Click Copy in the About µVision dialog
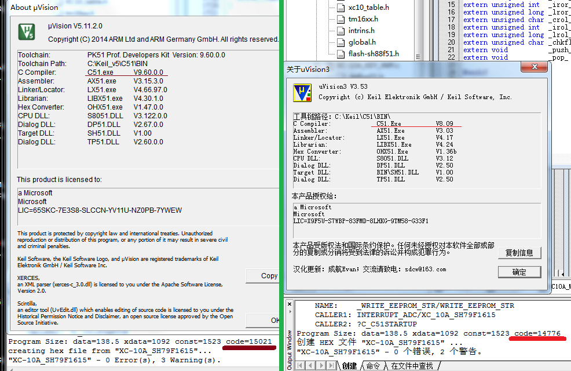Image resolution: width=571 pixels, height=371 pixels. [x=262, y=276]
